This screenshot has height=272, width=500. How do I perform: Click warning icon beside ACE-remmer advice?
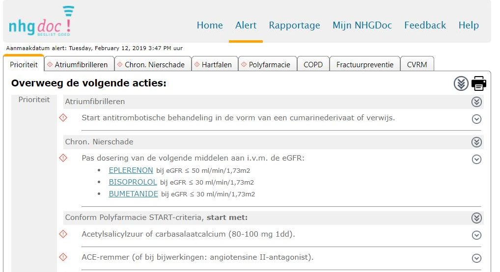[63, 257]
